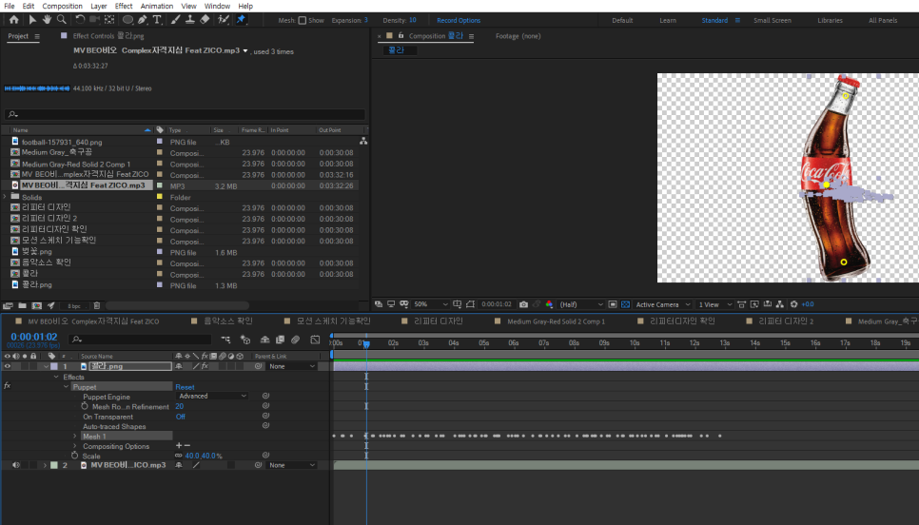The width and height of the screenshot is (919, 525).
Task: Switch to 리피터 디자인 2 timeline tab
Action: (786, 321)
